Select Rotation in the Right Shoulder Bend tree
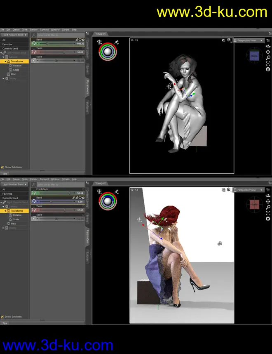Viewport: 272px width, 354px height. click(17, 215)
